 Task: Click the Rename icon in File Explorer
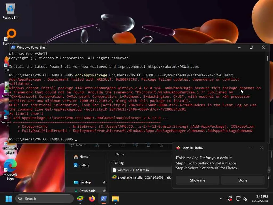(x=136, y=145)
